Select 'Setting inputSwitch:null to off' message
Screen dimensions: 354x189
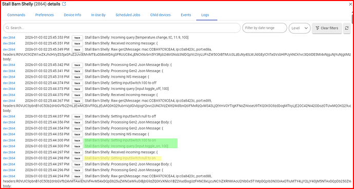tap(121, 116)
